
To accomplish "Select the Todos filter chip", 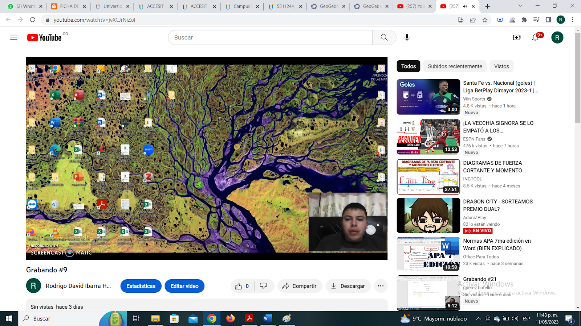I will click(x=409, y=66).
